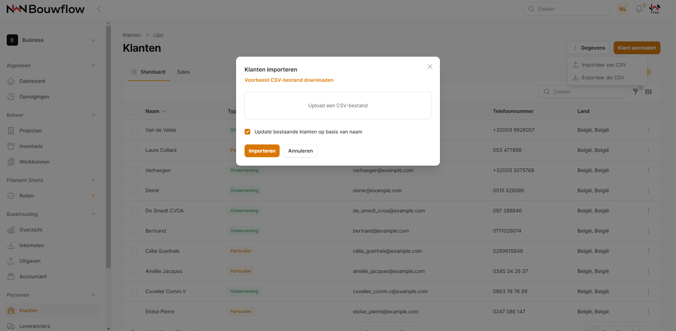Click the filter funnel icon

tap(636, 92)
